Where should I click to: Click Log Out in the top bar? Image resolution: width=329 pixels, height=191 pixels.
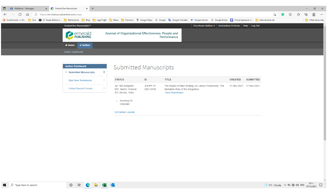coord(255,26)
